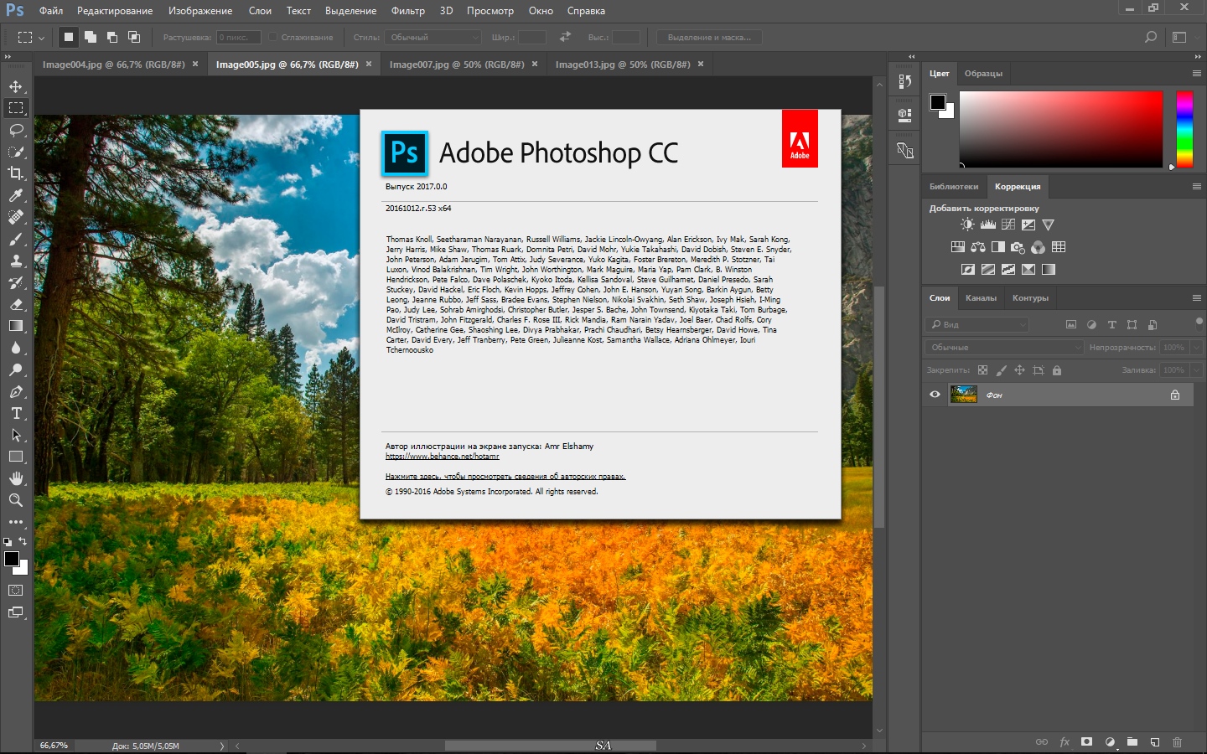Delete layer trash button
The width and height of the screenshot is (1207, 754).
1177,742
